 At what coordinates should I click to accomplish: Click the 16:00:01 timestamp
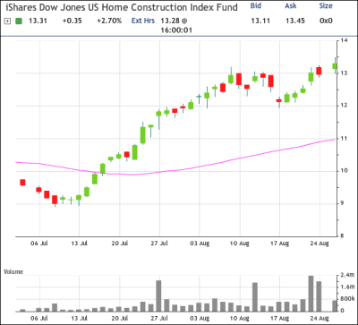(x=176, y=30)
